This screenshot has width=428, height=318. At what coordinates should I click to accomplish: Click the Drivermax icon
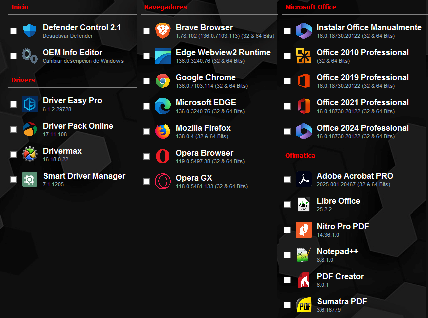pos(30,154)
